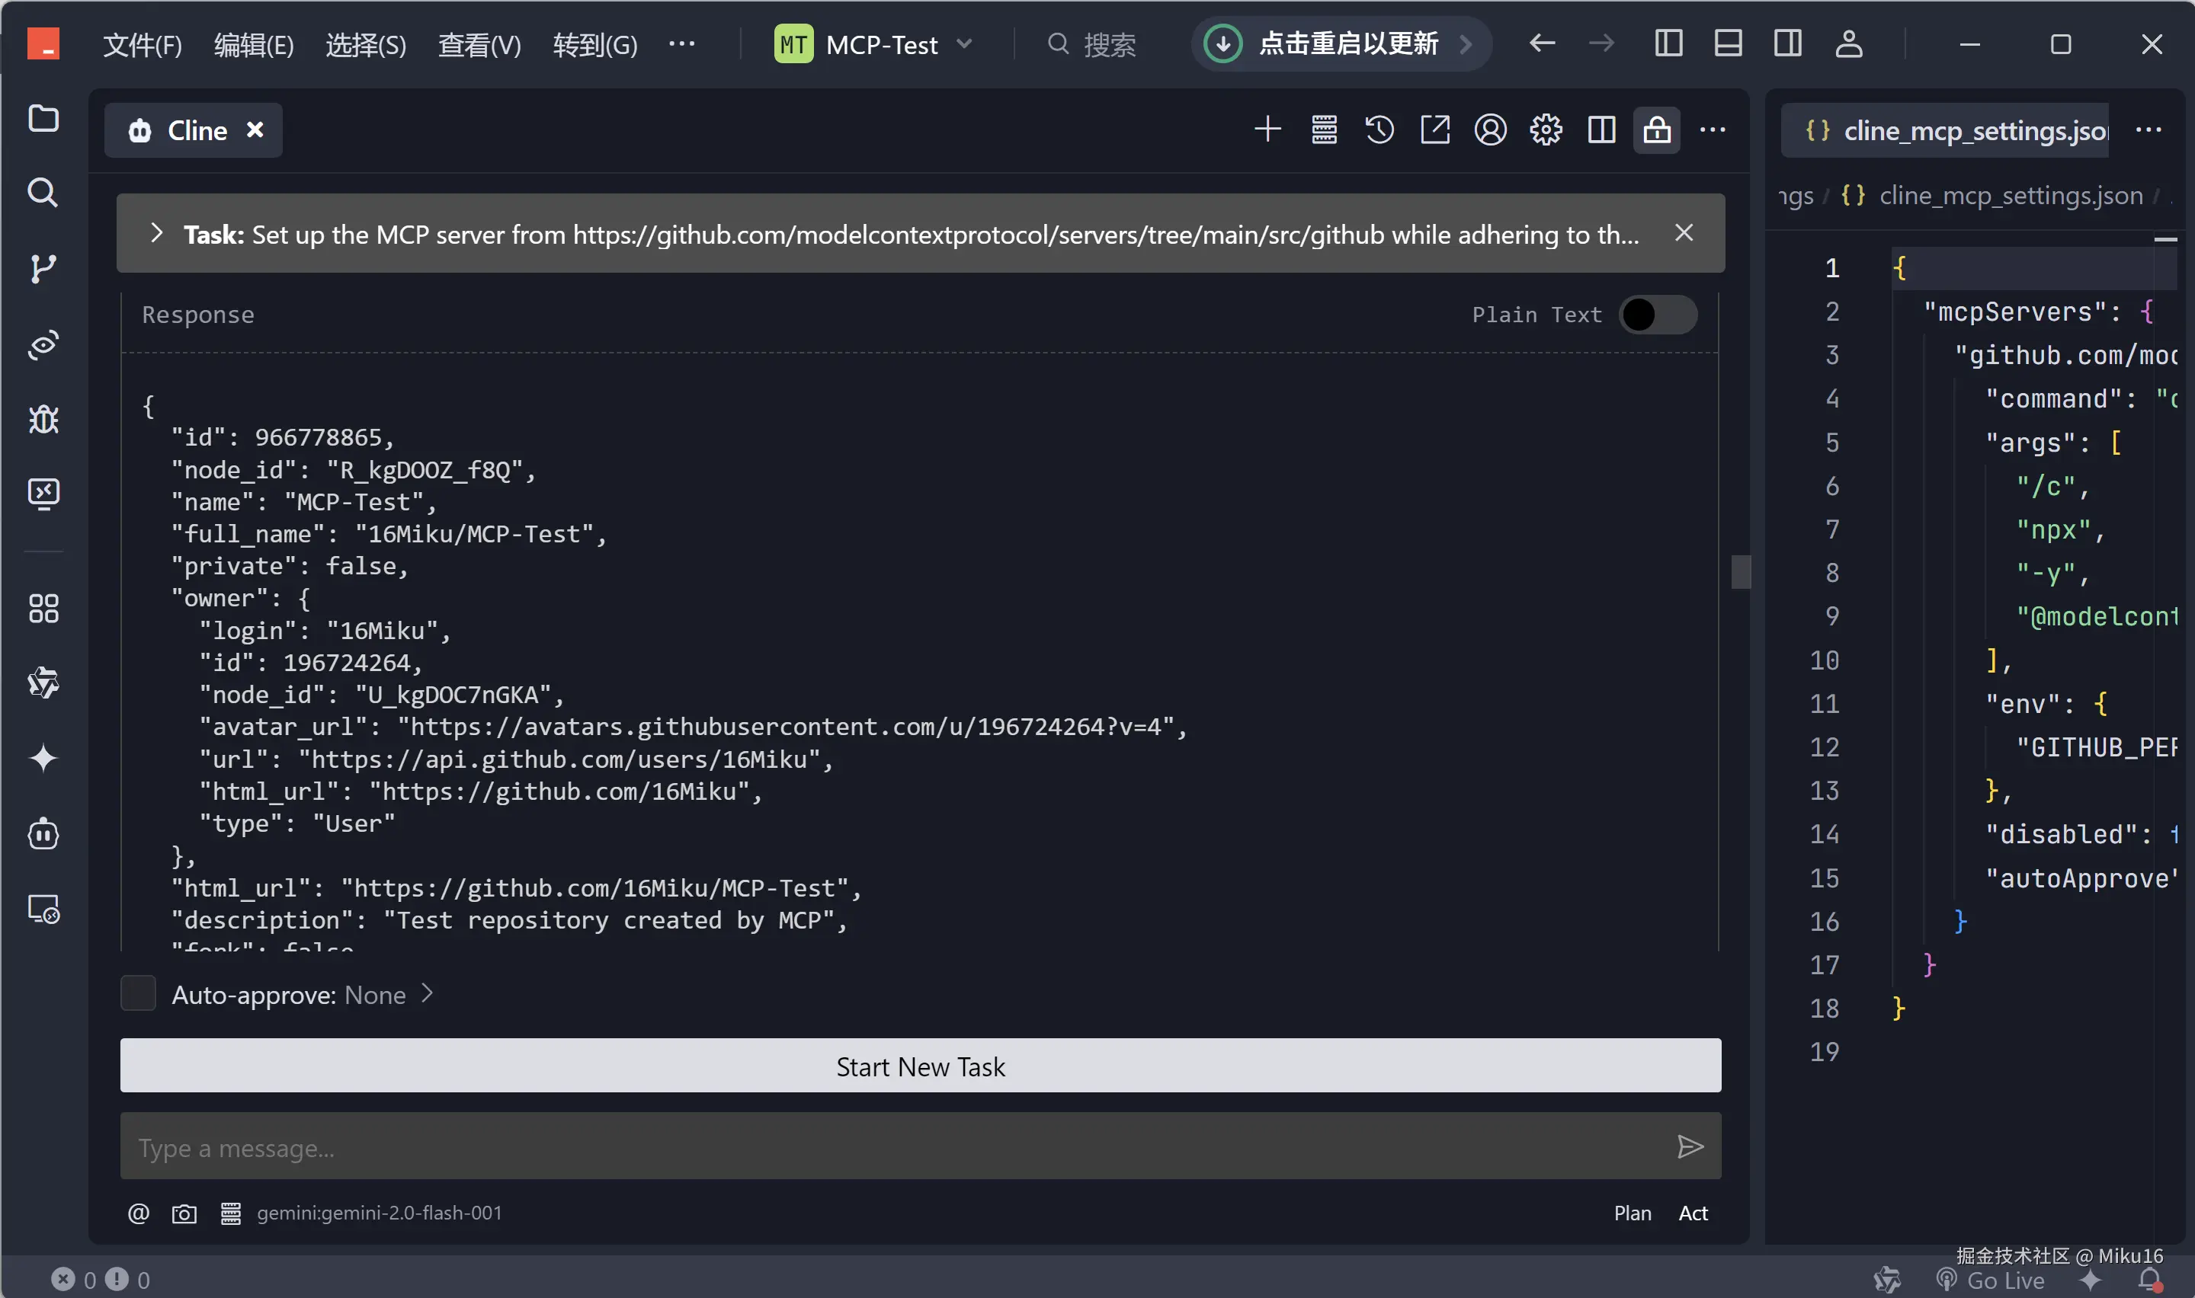This screenshot has width=2195, height=1298.
Task: Close the Cline tab
Action: coord(255,129)
